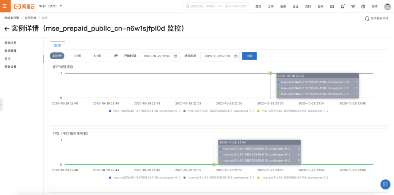This screenshot has height=195, width=394.
Task: Open calendar icon in start time field
Action: pos(175,56)
